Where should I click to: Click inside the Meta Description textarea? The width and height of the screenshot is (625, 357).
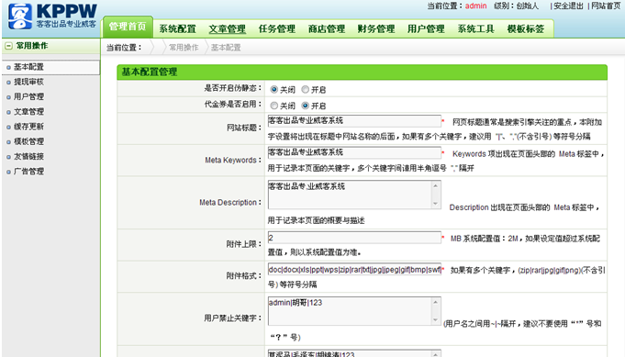pos(350,195)
